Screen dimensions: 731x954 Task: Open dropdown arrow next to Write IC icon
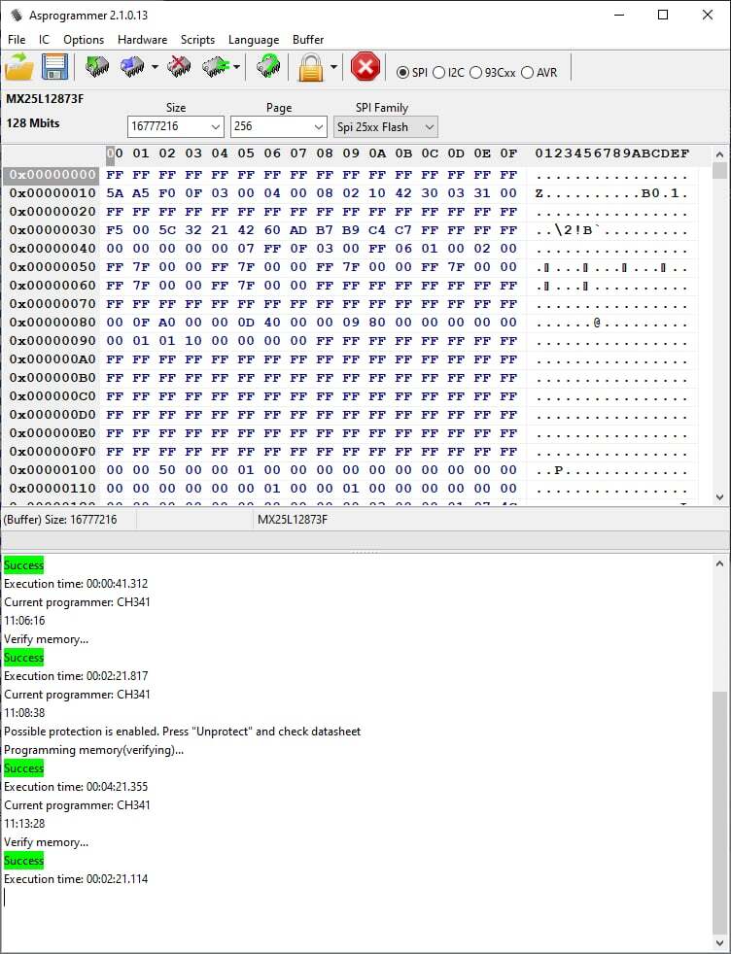click(155, 67)
